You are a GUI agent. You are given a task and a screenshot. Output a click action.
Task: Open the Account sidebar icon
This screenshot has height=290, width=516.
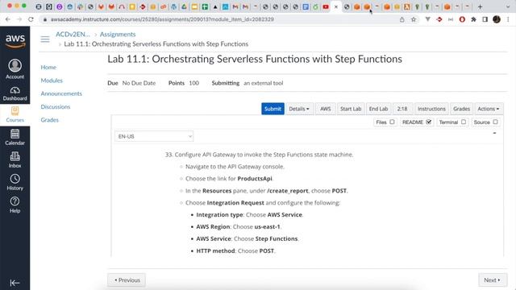15,68
